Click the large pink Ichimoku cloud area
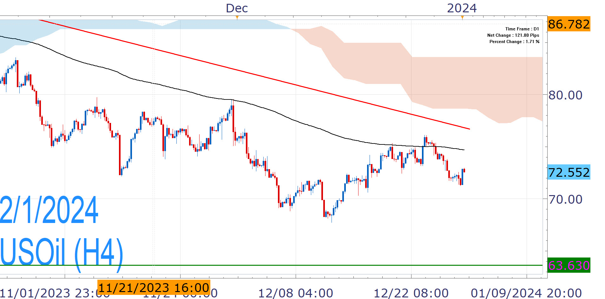The image size is (605, 299). click(476, 82)
